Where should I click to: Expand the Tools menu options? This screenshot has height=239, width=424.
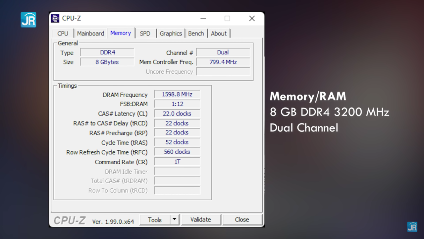[x=174, y=219]
